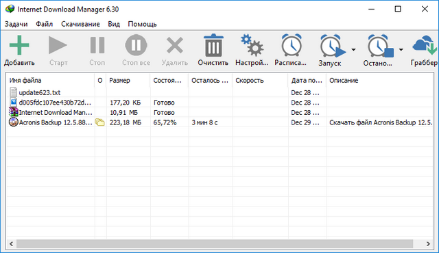Click the yellow folder queue icon in Acronis row
Viewport: 439px width, 253px height.
point(99,122)
